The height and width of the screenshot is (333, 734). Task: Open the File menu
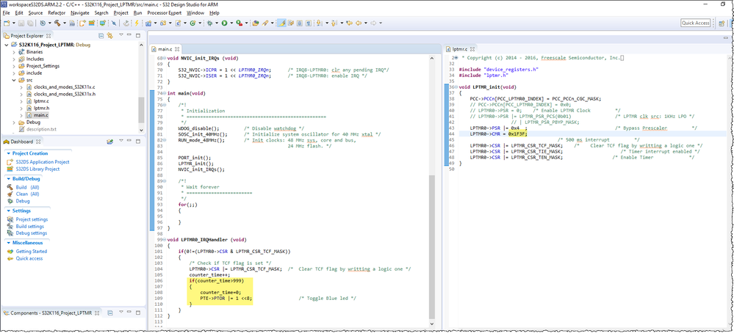coord(6,12)
